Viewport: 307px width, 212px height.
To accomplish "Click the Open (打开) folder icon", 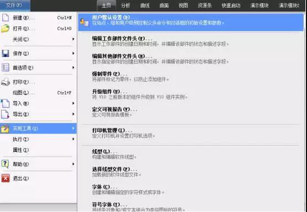I will [x=5, y=28].
